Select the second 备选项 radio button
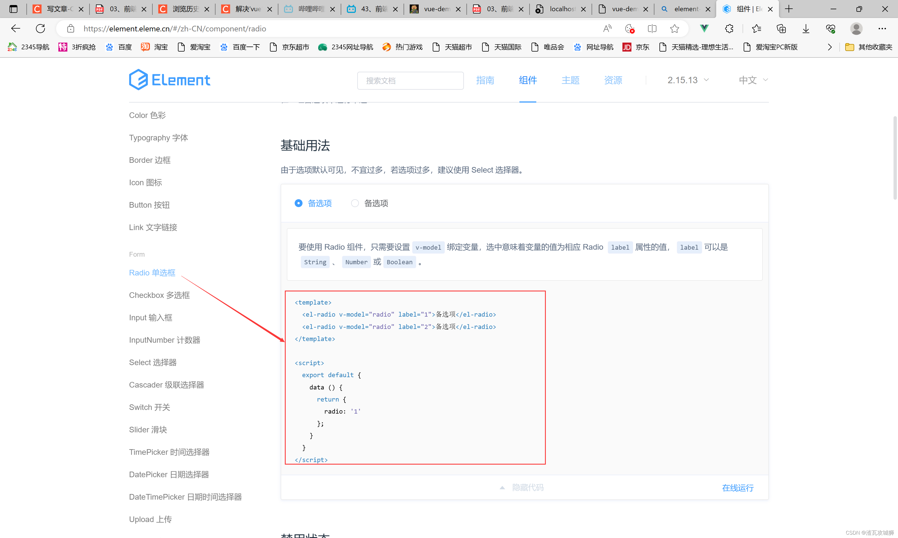The height and width of the screenshot is (538, 898). (355, 203)
